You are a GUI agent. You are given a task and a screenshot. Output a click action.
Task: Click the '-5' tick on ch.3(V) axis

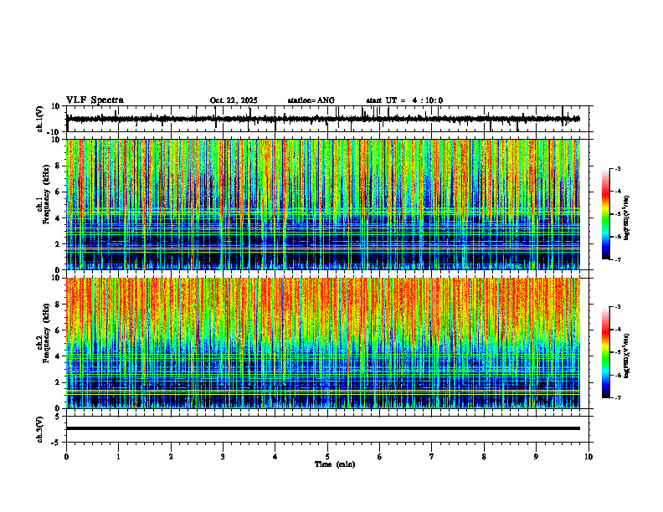click(x=56, y=443)
